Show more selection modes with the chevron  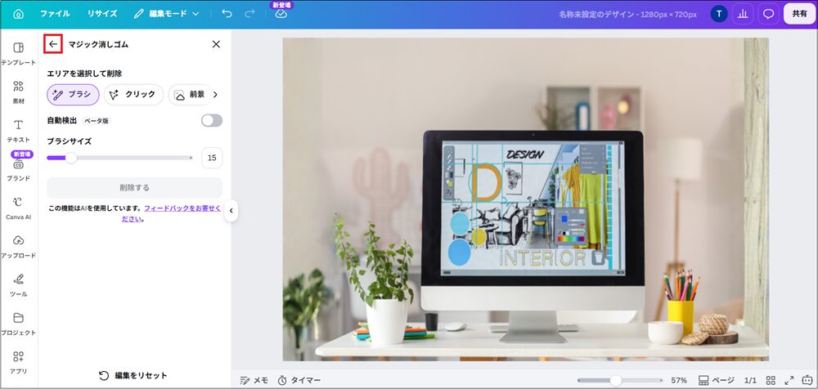pos(215,94)
